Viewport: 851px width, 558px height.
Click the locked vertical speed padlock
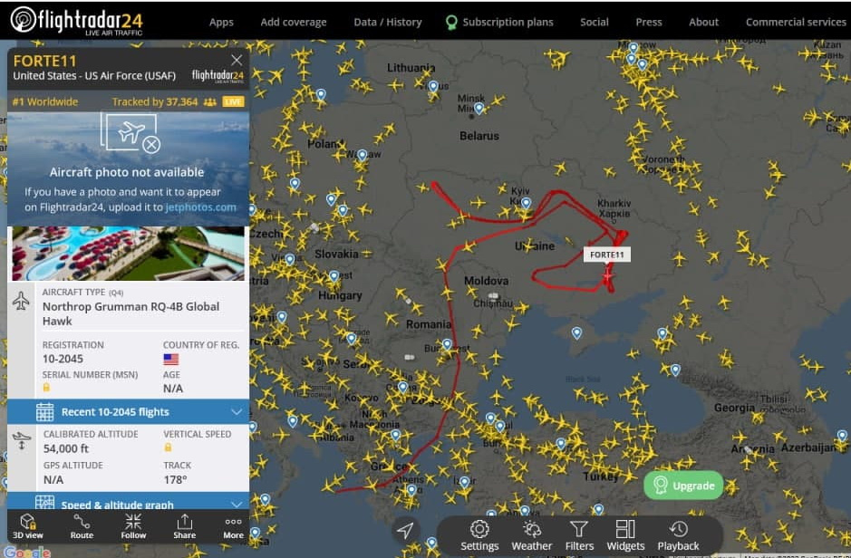click(x=168, y=447)
